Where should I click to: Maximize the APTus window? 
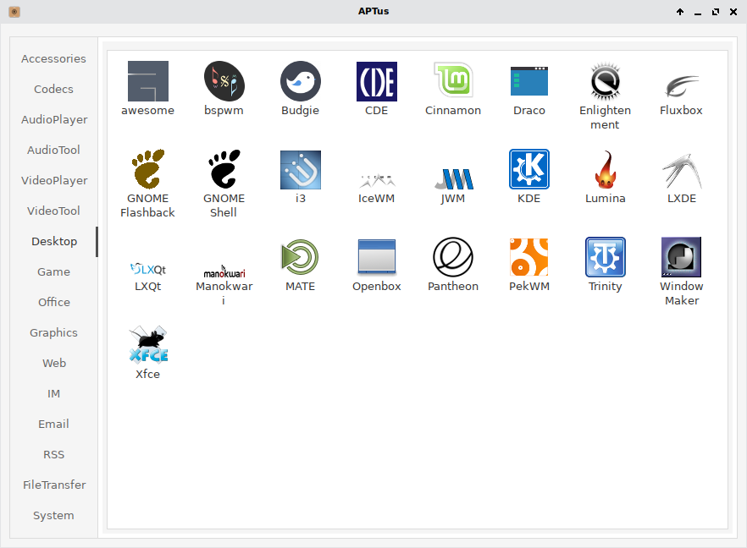716,12
